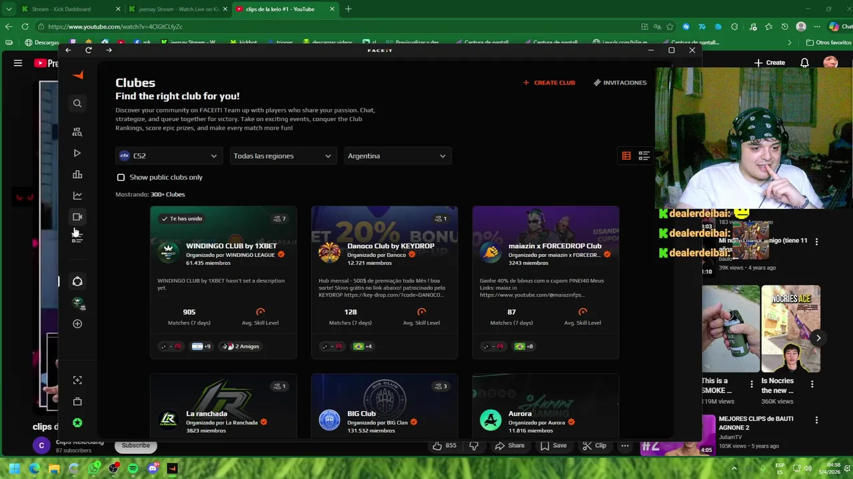
Task: Click the play triangle icon in FACEIT sidebar
Action: pyautogui.click(x=77, y=153)
